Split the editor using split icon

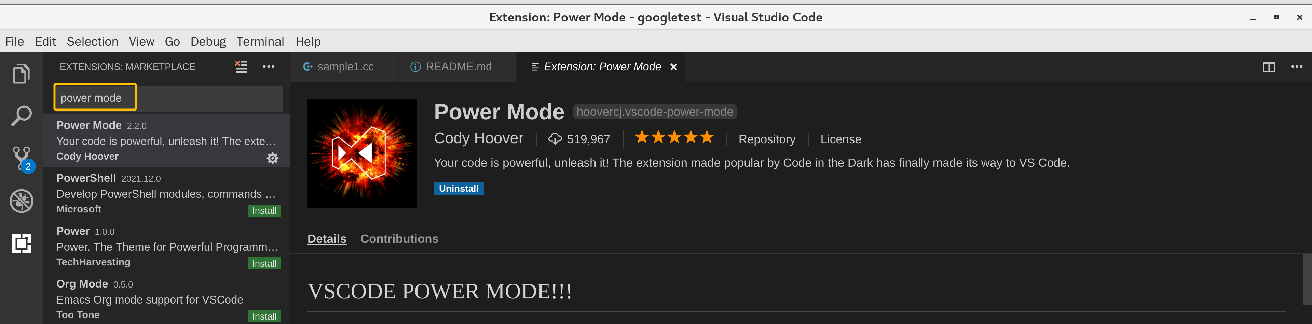tap(1269, 67)
